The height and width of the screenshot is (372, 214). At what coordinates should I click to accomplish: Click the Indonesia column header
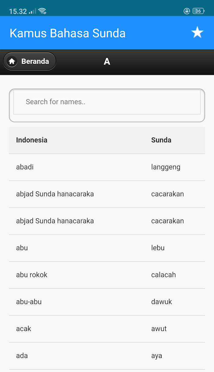[31, 140]
